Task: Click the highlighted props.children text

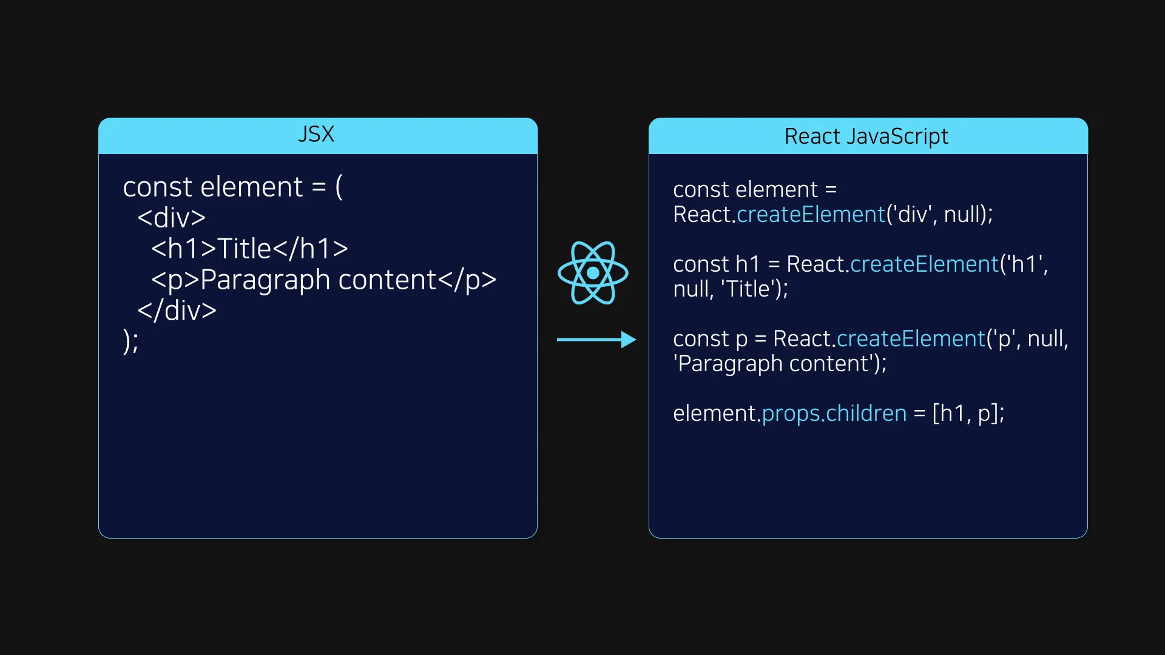Action: pyautogui.click(x=834, y=414)
